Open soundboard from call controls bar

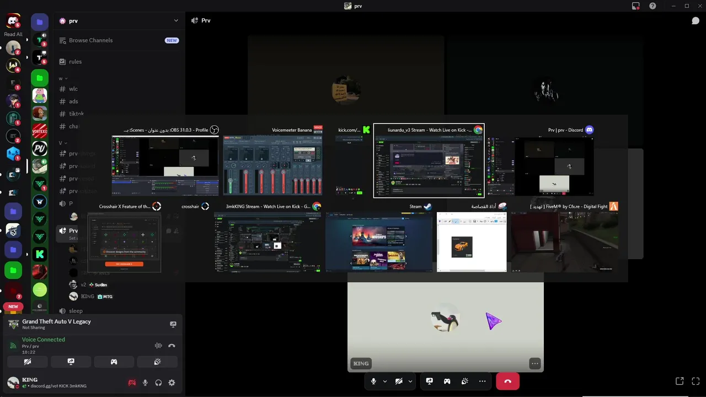pos(464,381)
